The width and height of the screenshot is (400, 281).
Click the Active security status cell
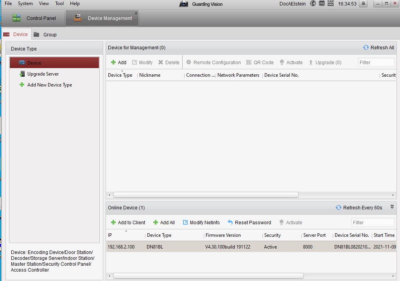270,247
